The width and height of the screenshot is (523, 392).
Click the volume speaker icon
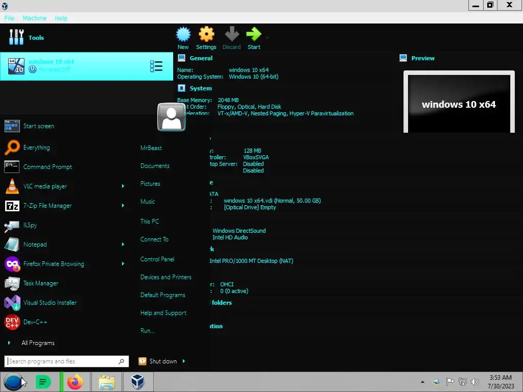pos(475,382)
